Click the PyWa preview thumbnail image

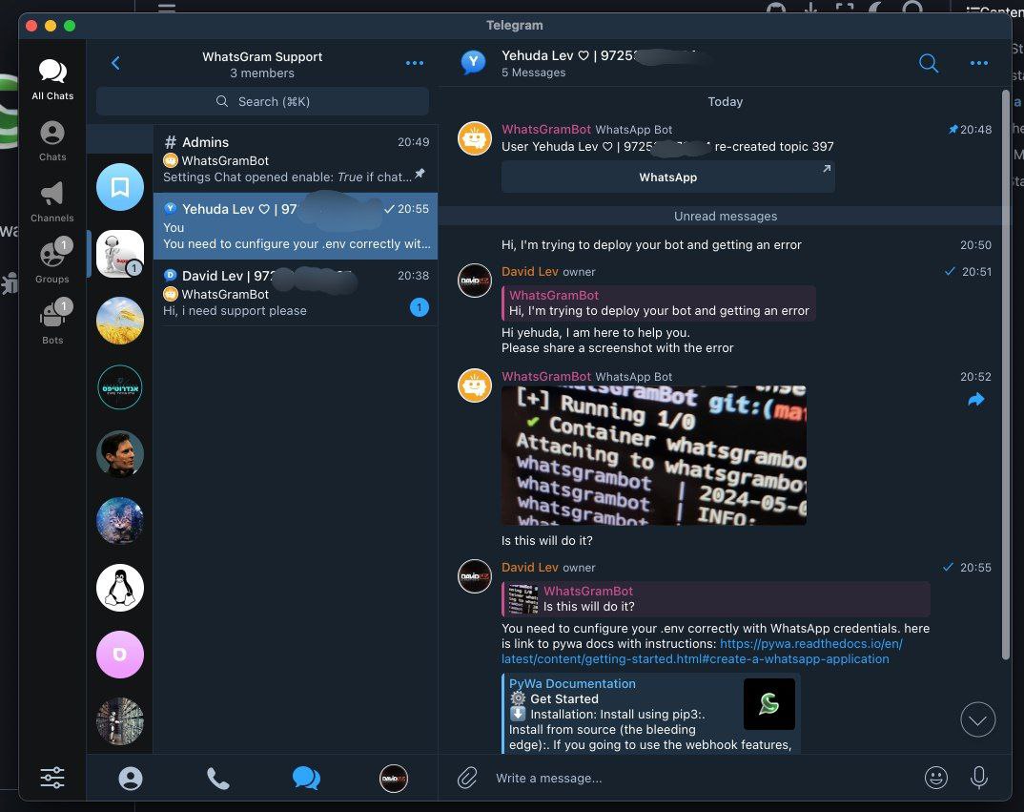click(x=769, y=703)
